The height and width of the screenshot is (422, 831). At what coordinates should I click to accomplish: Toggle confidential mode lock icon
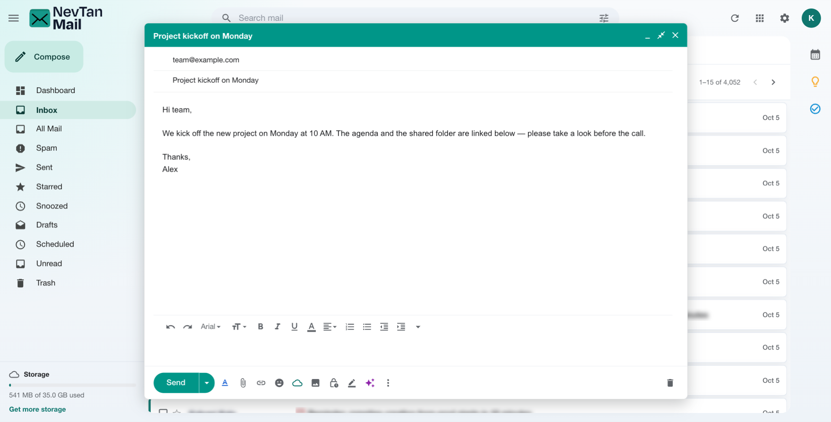(334, 383)
